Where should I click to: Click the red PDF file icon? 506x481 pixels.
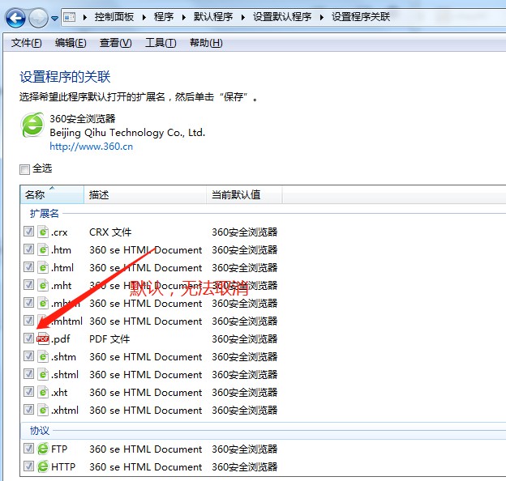(43, 338)
